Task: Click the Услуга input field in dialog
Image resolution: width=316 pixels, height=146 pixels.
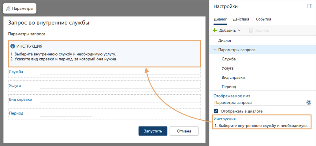Action: pyautogui.click(x=119, y=86)
